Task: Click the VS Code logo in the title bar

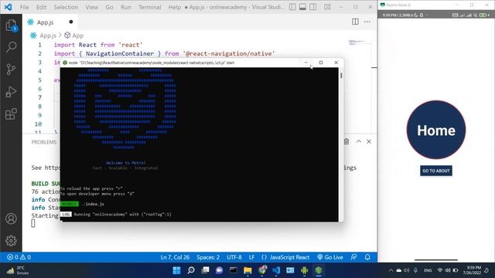Action: pos(9,7)
